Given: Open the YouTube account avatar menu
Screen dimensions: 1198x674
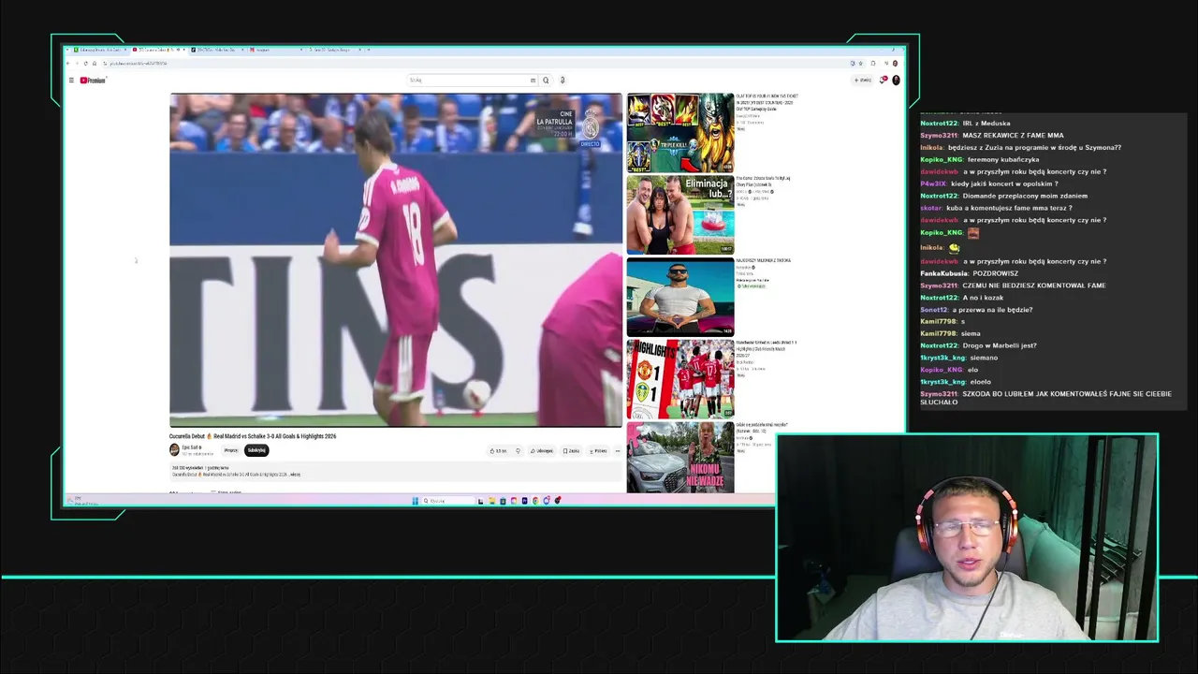Looking at the screenshot, I should pos(896,81).
